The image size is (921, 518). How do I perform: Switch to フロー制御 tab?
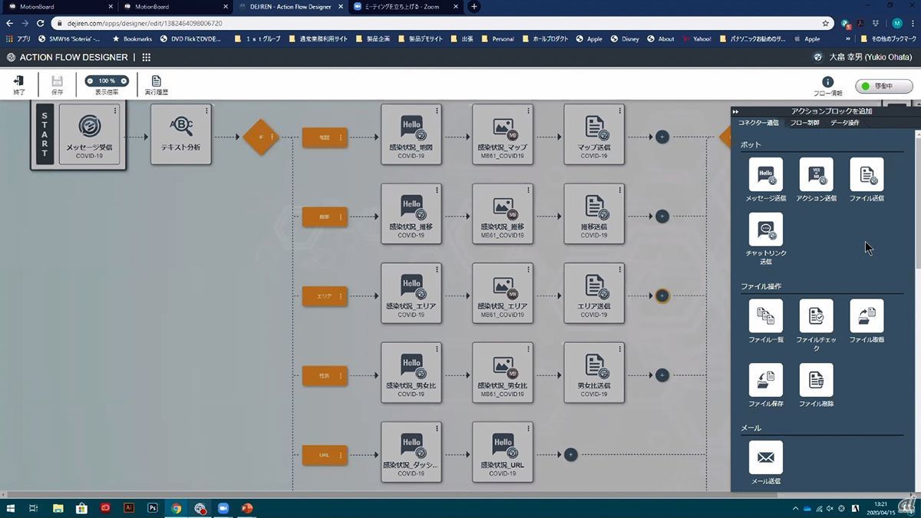(x=804, y=123)
